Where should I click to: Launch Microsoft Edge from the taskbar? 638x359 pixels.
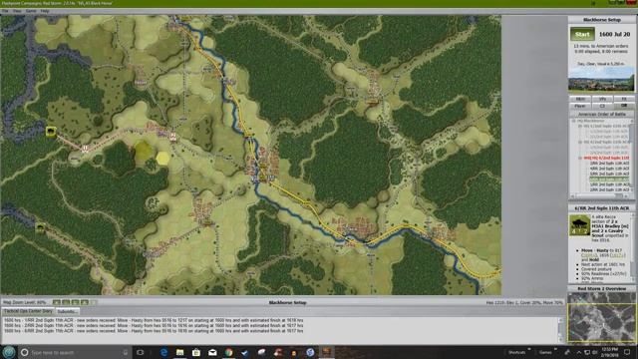tap(163, 352)
